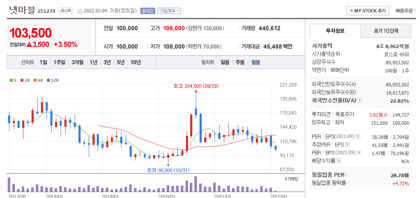Switch to the 투자정보 tab
Screen dimensions: 420x198
coord(335,31)
